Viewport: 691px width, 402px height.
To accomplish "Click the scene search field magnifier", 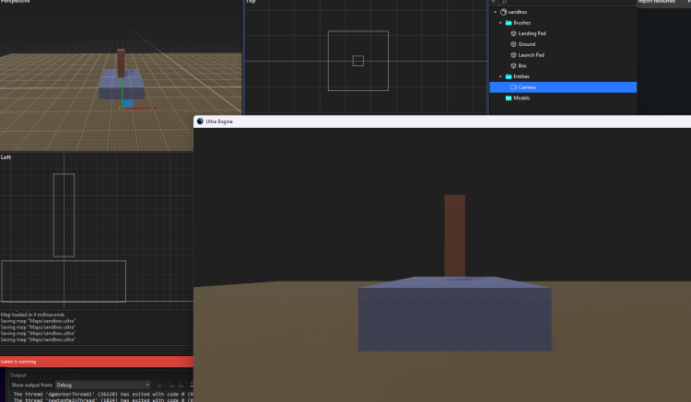I will click(x=503, y=2).
